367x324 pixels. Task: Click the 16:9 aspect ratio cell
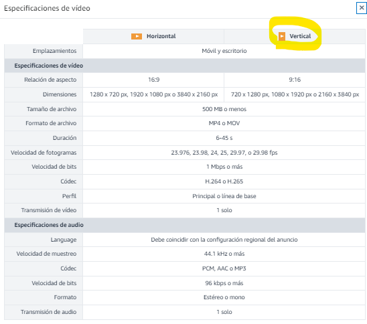pyautogui.click(x=153, y=80)
